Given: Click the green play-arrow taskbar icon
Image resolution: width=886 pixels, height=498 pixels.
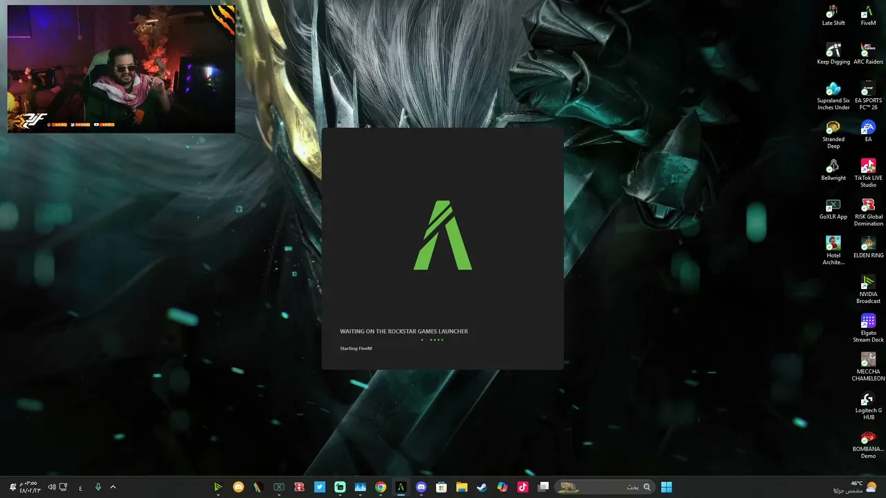Looking at the screenshot, I should (x=218, y=487).
